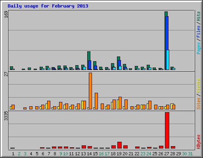The width and height of the screenshot is (203, 158).
Task: Click the day 29 axis label
Action: point(178,154)
